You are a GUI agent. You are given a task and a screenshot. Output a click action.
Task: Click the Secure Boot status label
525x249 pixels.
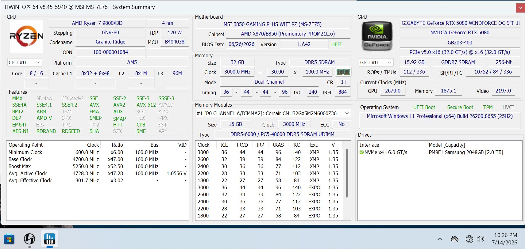pyautogui.click(x=460, y=108)
